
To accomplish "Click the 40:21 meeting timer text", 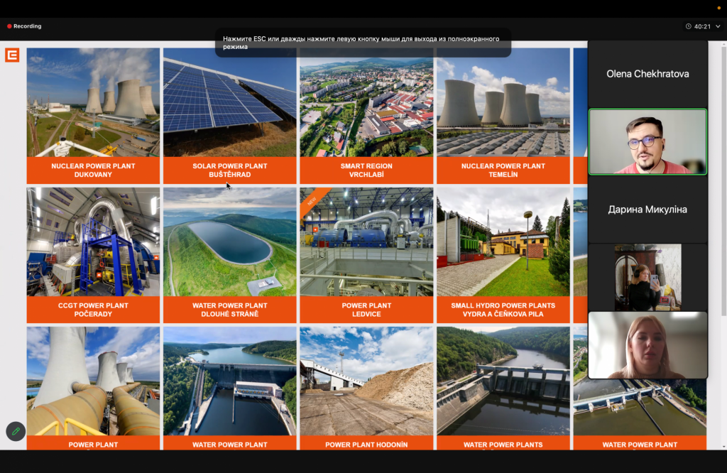I will tap(702, 26).
